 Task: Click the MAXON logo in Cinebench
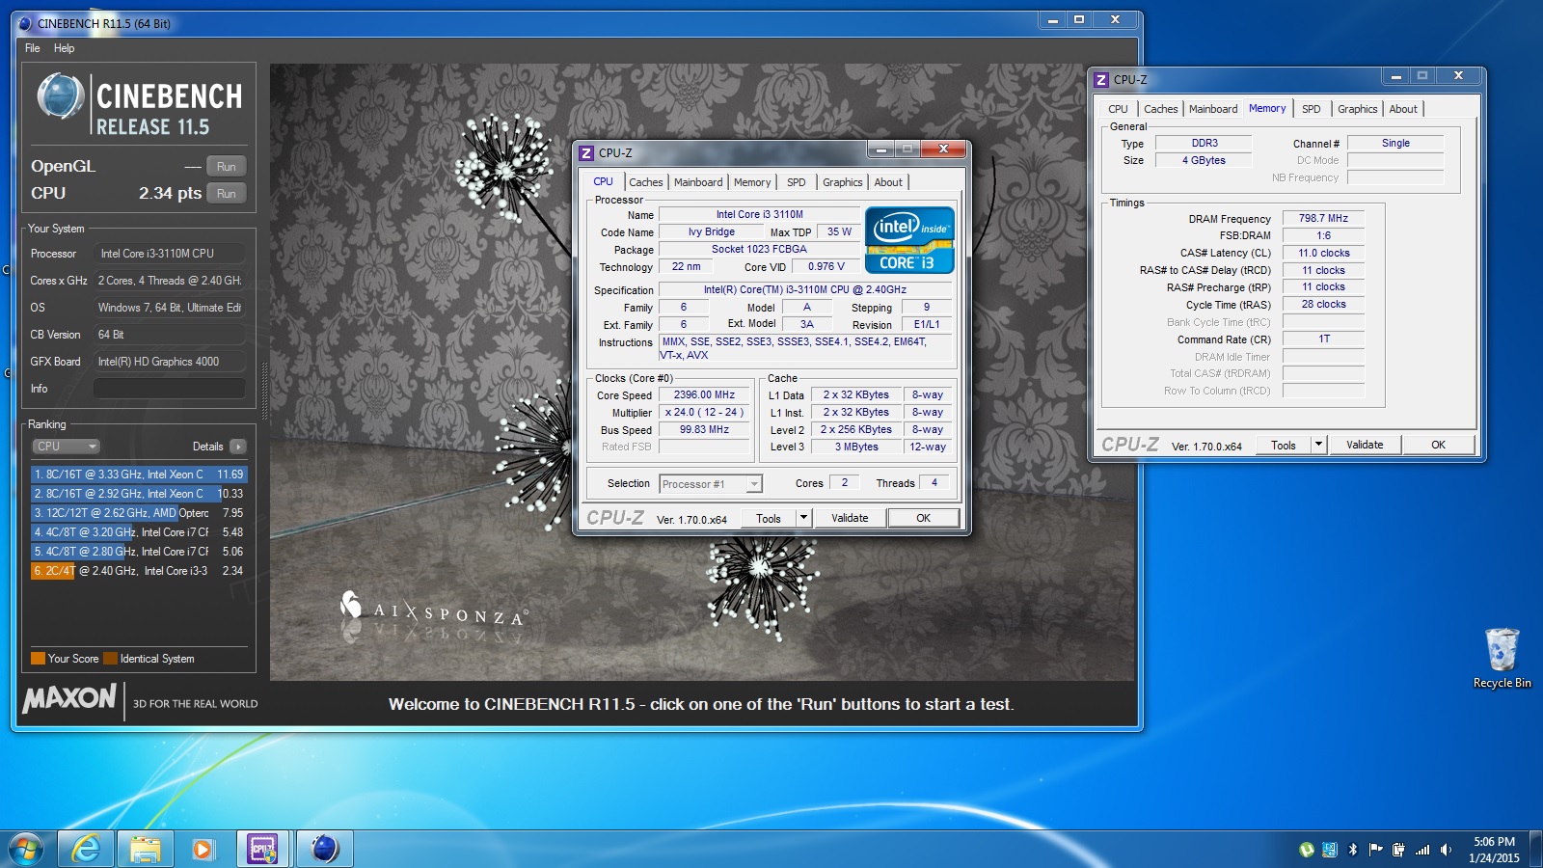point(69,698)
